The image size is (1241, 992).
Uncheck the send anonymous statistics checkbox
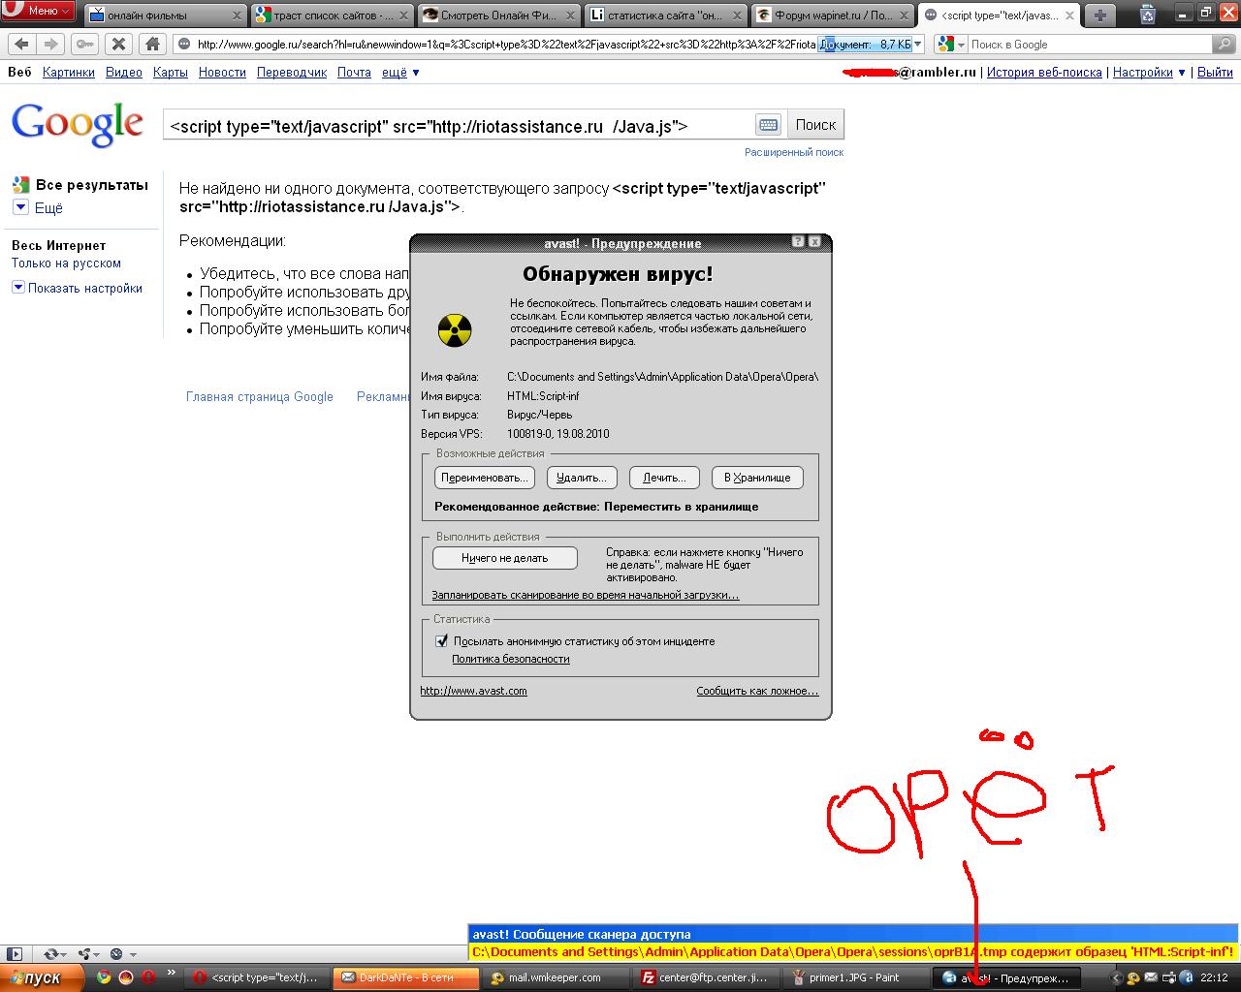pos(442,641)
